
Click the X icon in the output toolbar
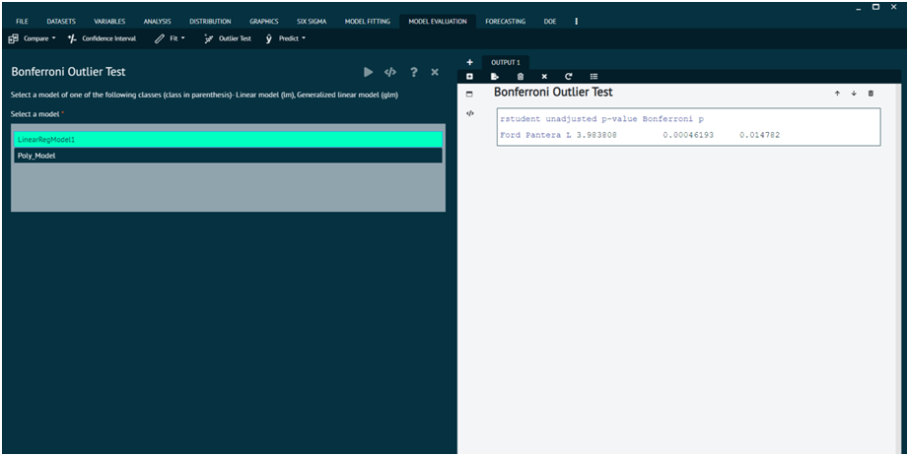click(x=544, y=77)
